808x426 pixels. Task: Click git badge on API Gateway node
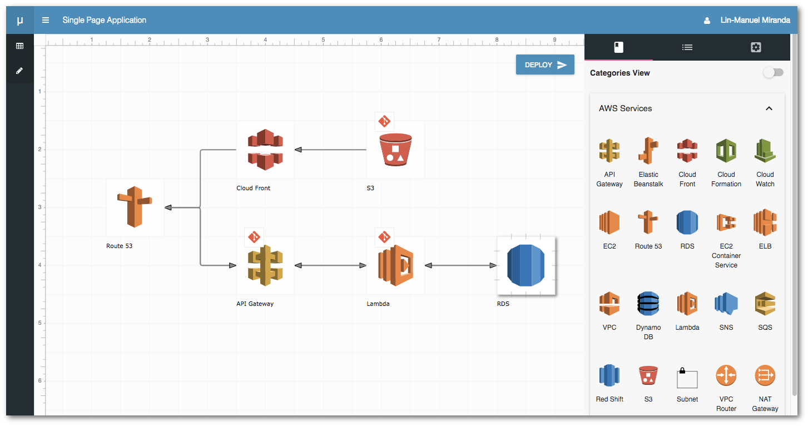point(254,237)
